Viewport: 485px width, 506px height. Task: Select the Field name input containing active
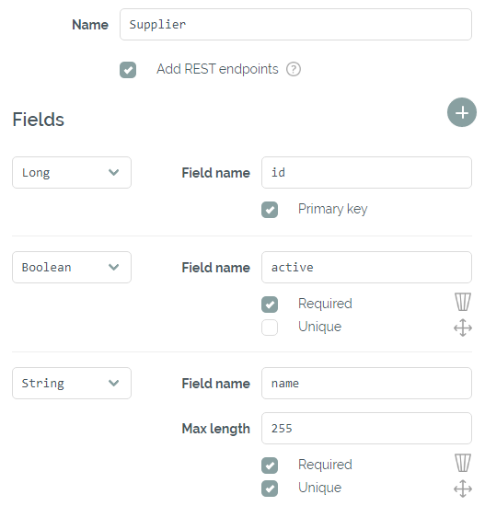tap(367, 268)
